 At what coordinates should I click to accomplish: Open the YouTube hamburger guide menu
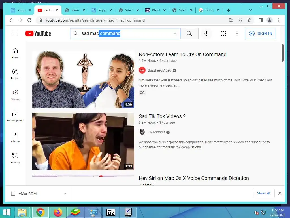pos(15,33)
